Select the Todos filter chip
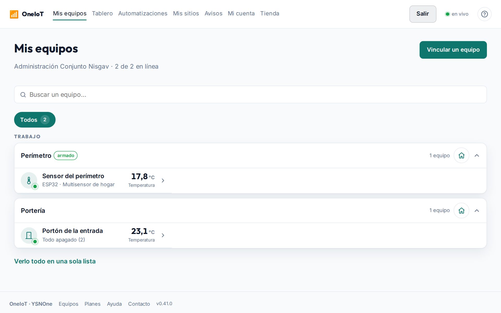The image size is (501, 313). 35,120
